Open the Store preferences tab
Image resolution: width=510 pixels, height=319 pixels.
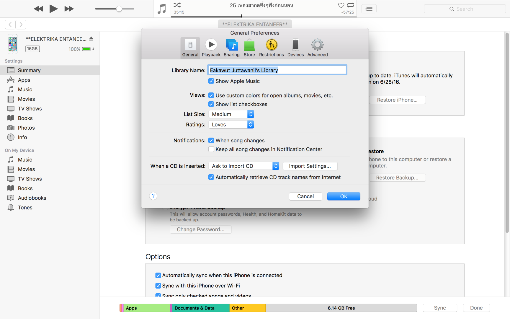point(249,48)
